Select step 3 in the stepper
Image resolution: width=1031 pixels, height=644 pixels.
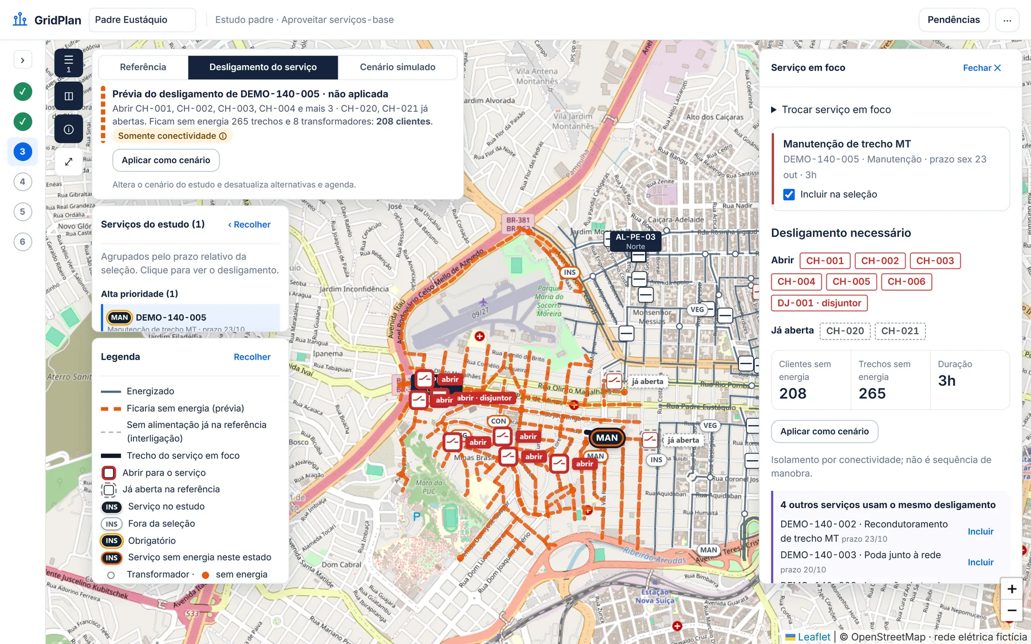click(x=23, y=152)
